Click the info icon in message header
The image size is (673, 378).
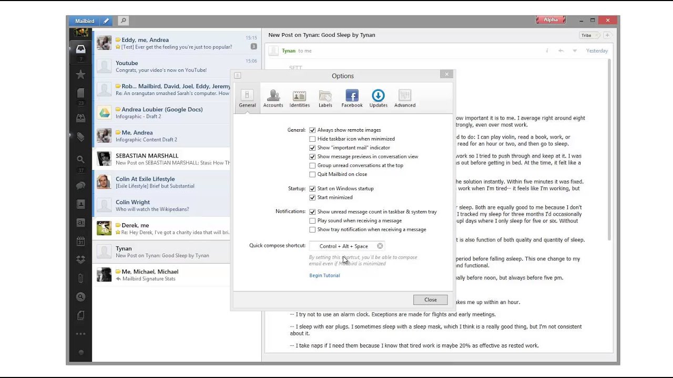(x=547, y=51)
